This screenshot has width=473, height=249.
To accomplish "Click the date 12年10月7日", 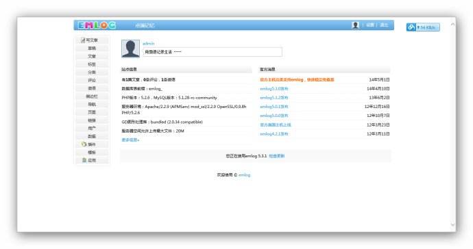I will 378,116.
